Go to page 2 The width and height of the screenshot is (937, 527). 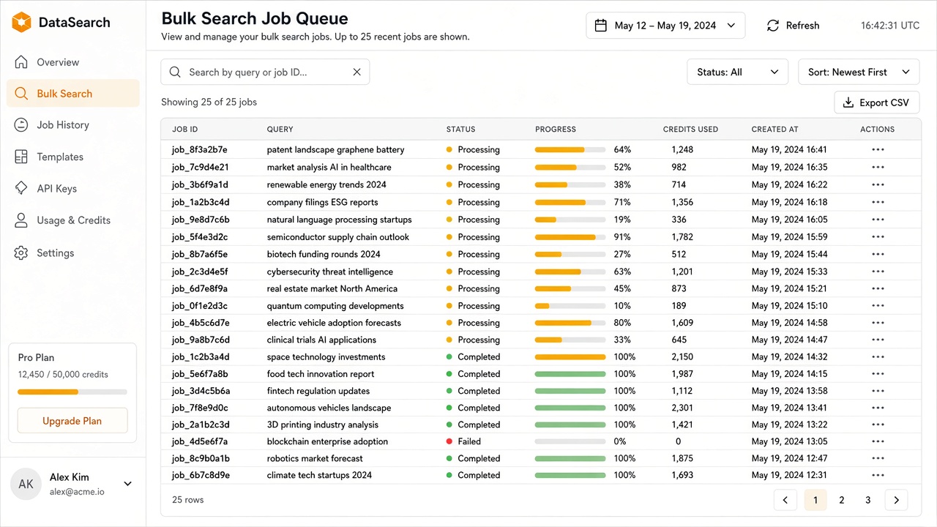[842, 500]
